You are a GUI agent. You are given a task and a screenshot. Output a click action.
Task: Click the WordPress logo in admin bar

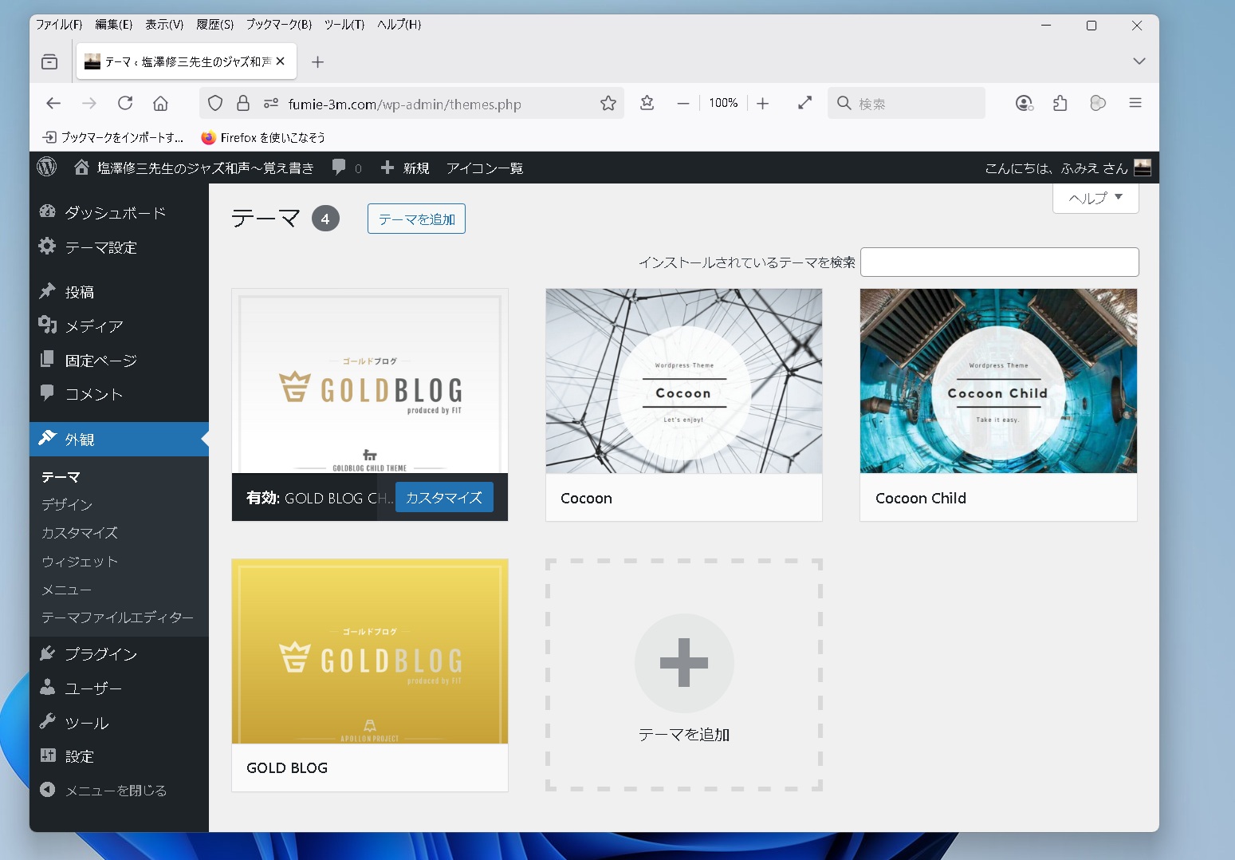point(47,167)
